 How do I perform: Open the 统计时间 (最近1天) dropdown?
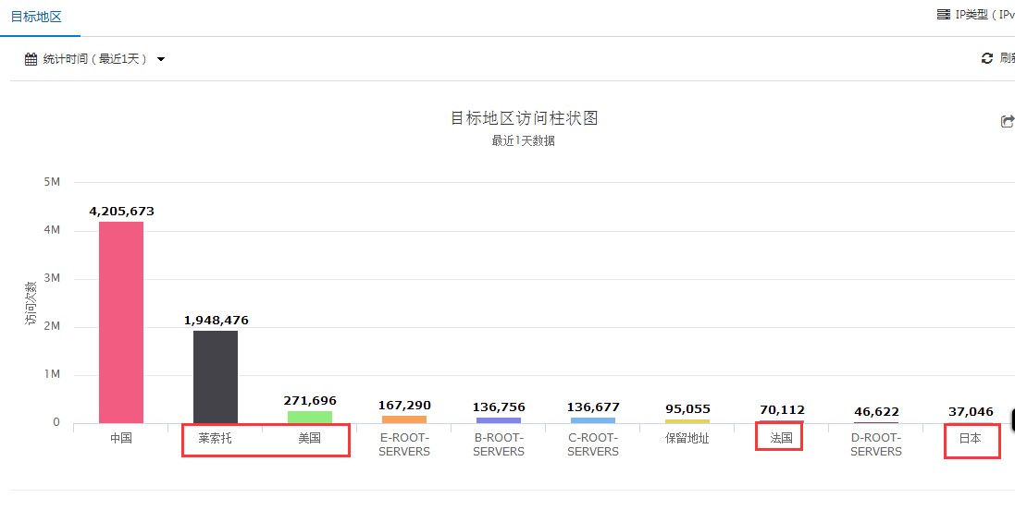tap(95, 59)
